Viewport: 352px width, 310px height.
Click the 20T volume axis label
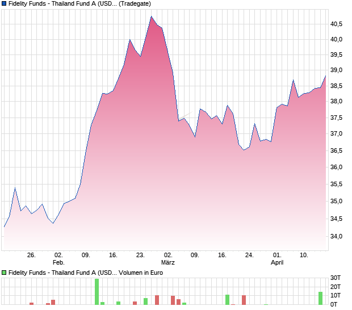336,287
